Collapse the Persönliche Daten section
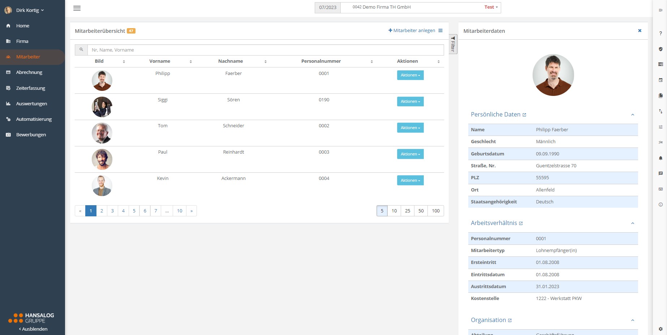Viewport: 667px width, 335px height. 633,115
